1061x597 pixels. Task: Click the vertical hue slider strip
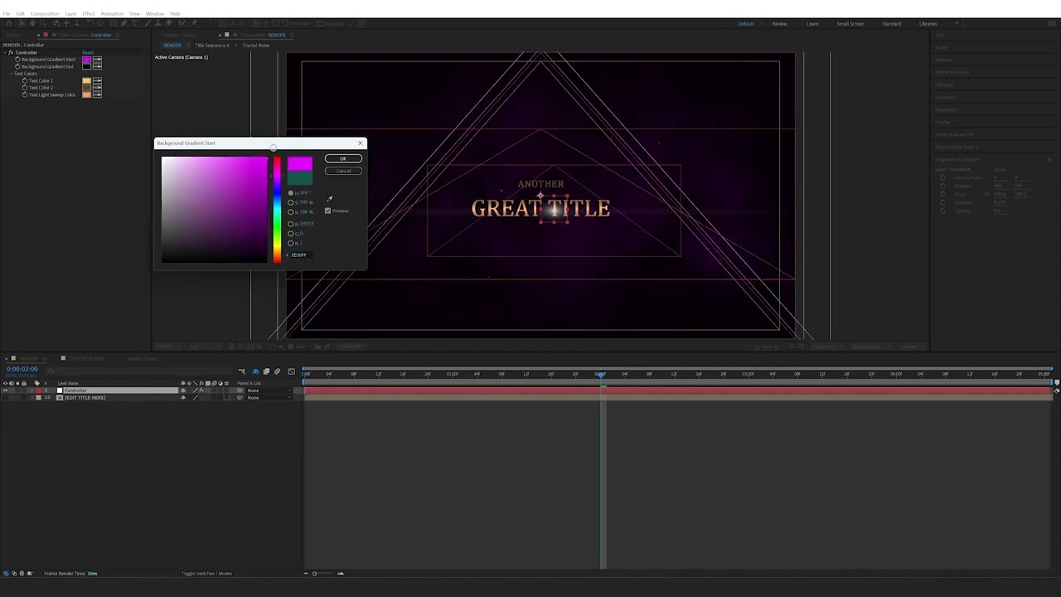pyautogui.click(x=277, y=210)
